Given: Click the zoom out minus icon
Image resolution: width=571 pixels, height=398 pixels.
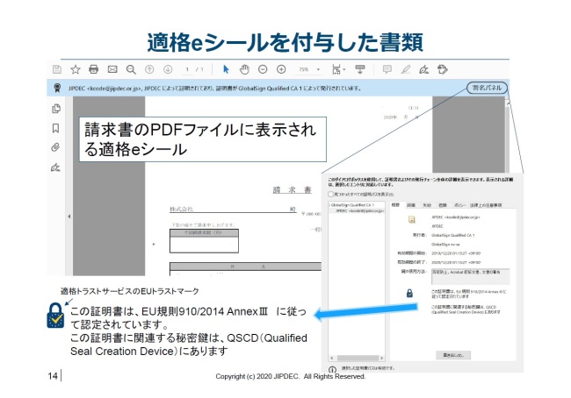Looking at the screenshot, I should click(263, 69).
